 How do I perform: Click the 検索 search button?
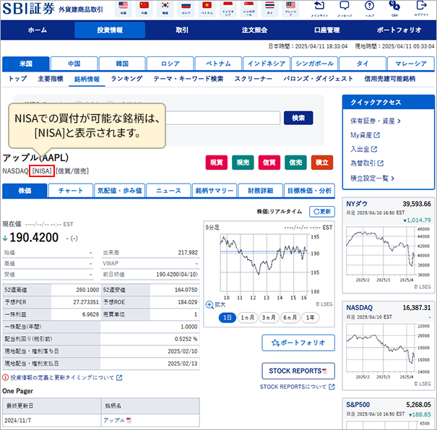[298, 118]
